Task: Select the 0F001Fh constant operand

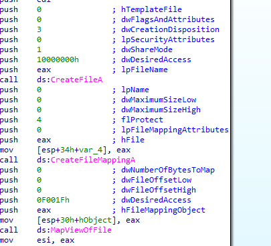Action: coord(53,200)
